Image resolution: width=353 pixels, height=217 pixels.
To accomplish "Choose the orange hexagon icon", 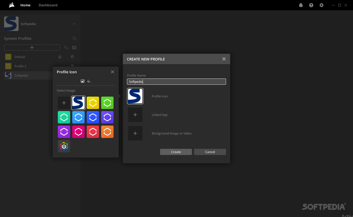I will (107, 132).
